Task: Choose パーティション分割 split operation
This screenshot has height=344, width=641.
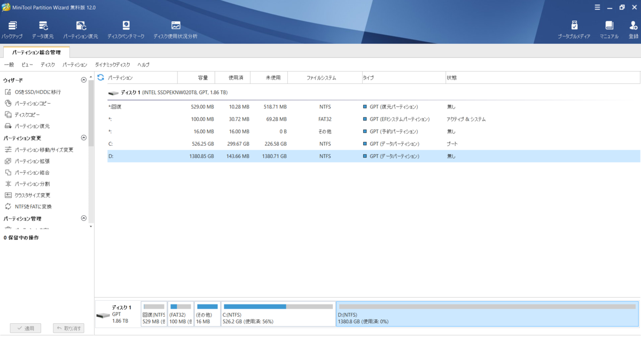Action: click(32, 184)
